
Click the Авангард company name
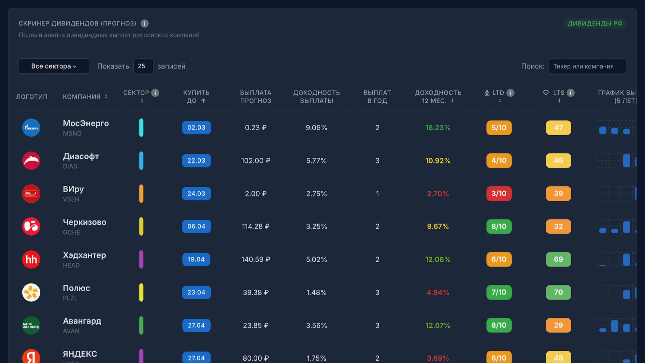[x=82, y=321]
